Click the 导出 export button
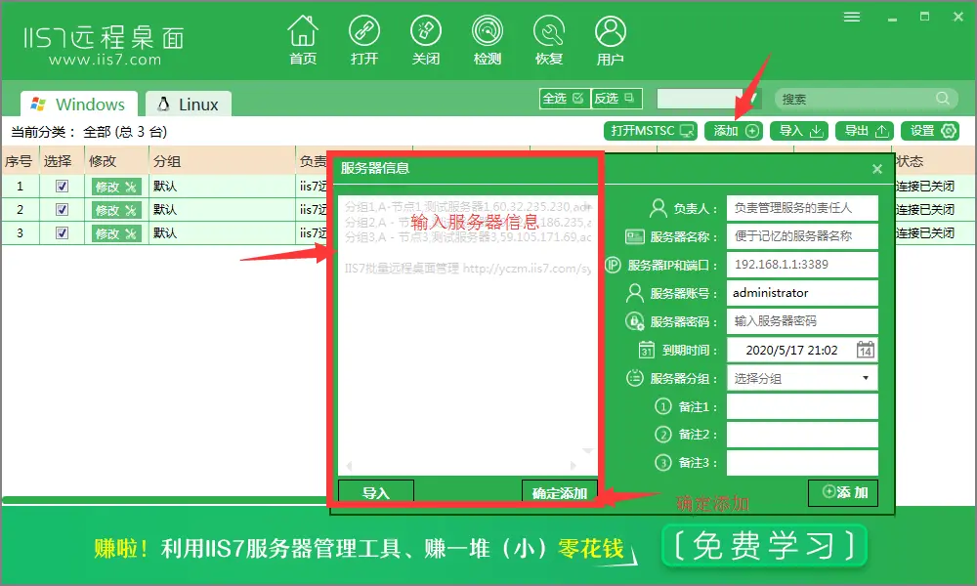This screenshot has width=977, height=586. 865,131
